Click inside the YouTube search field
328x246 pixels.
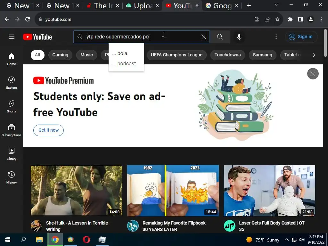[x=141, y=37]
